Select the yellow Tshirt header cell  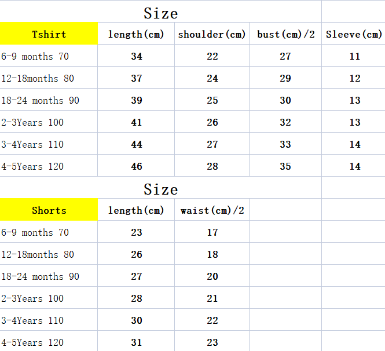click(49, 34)
